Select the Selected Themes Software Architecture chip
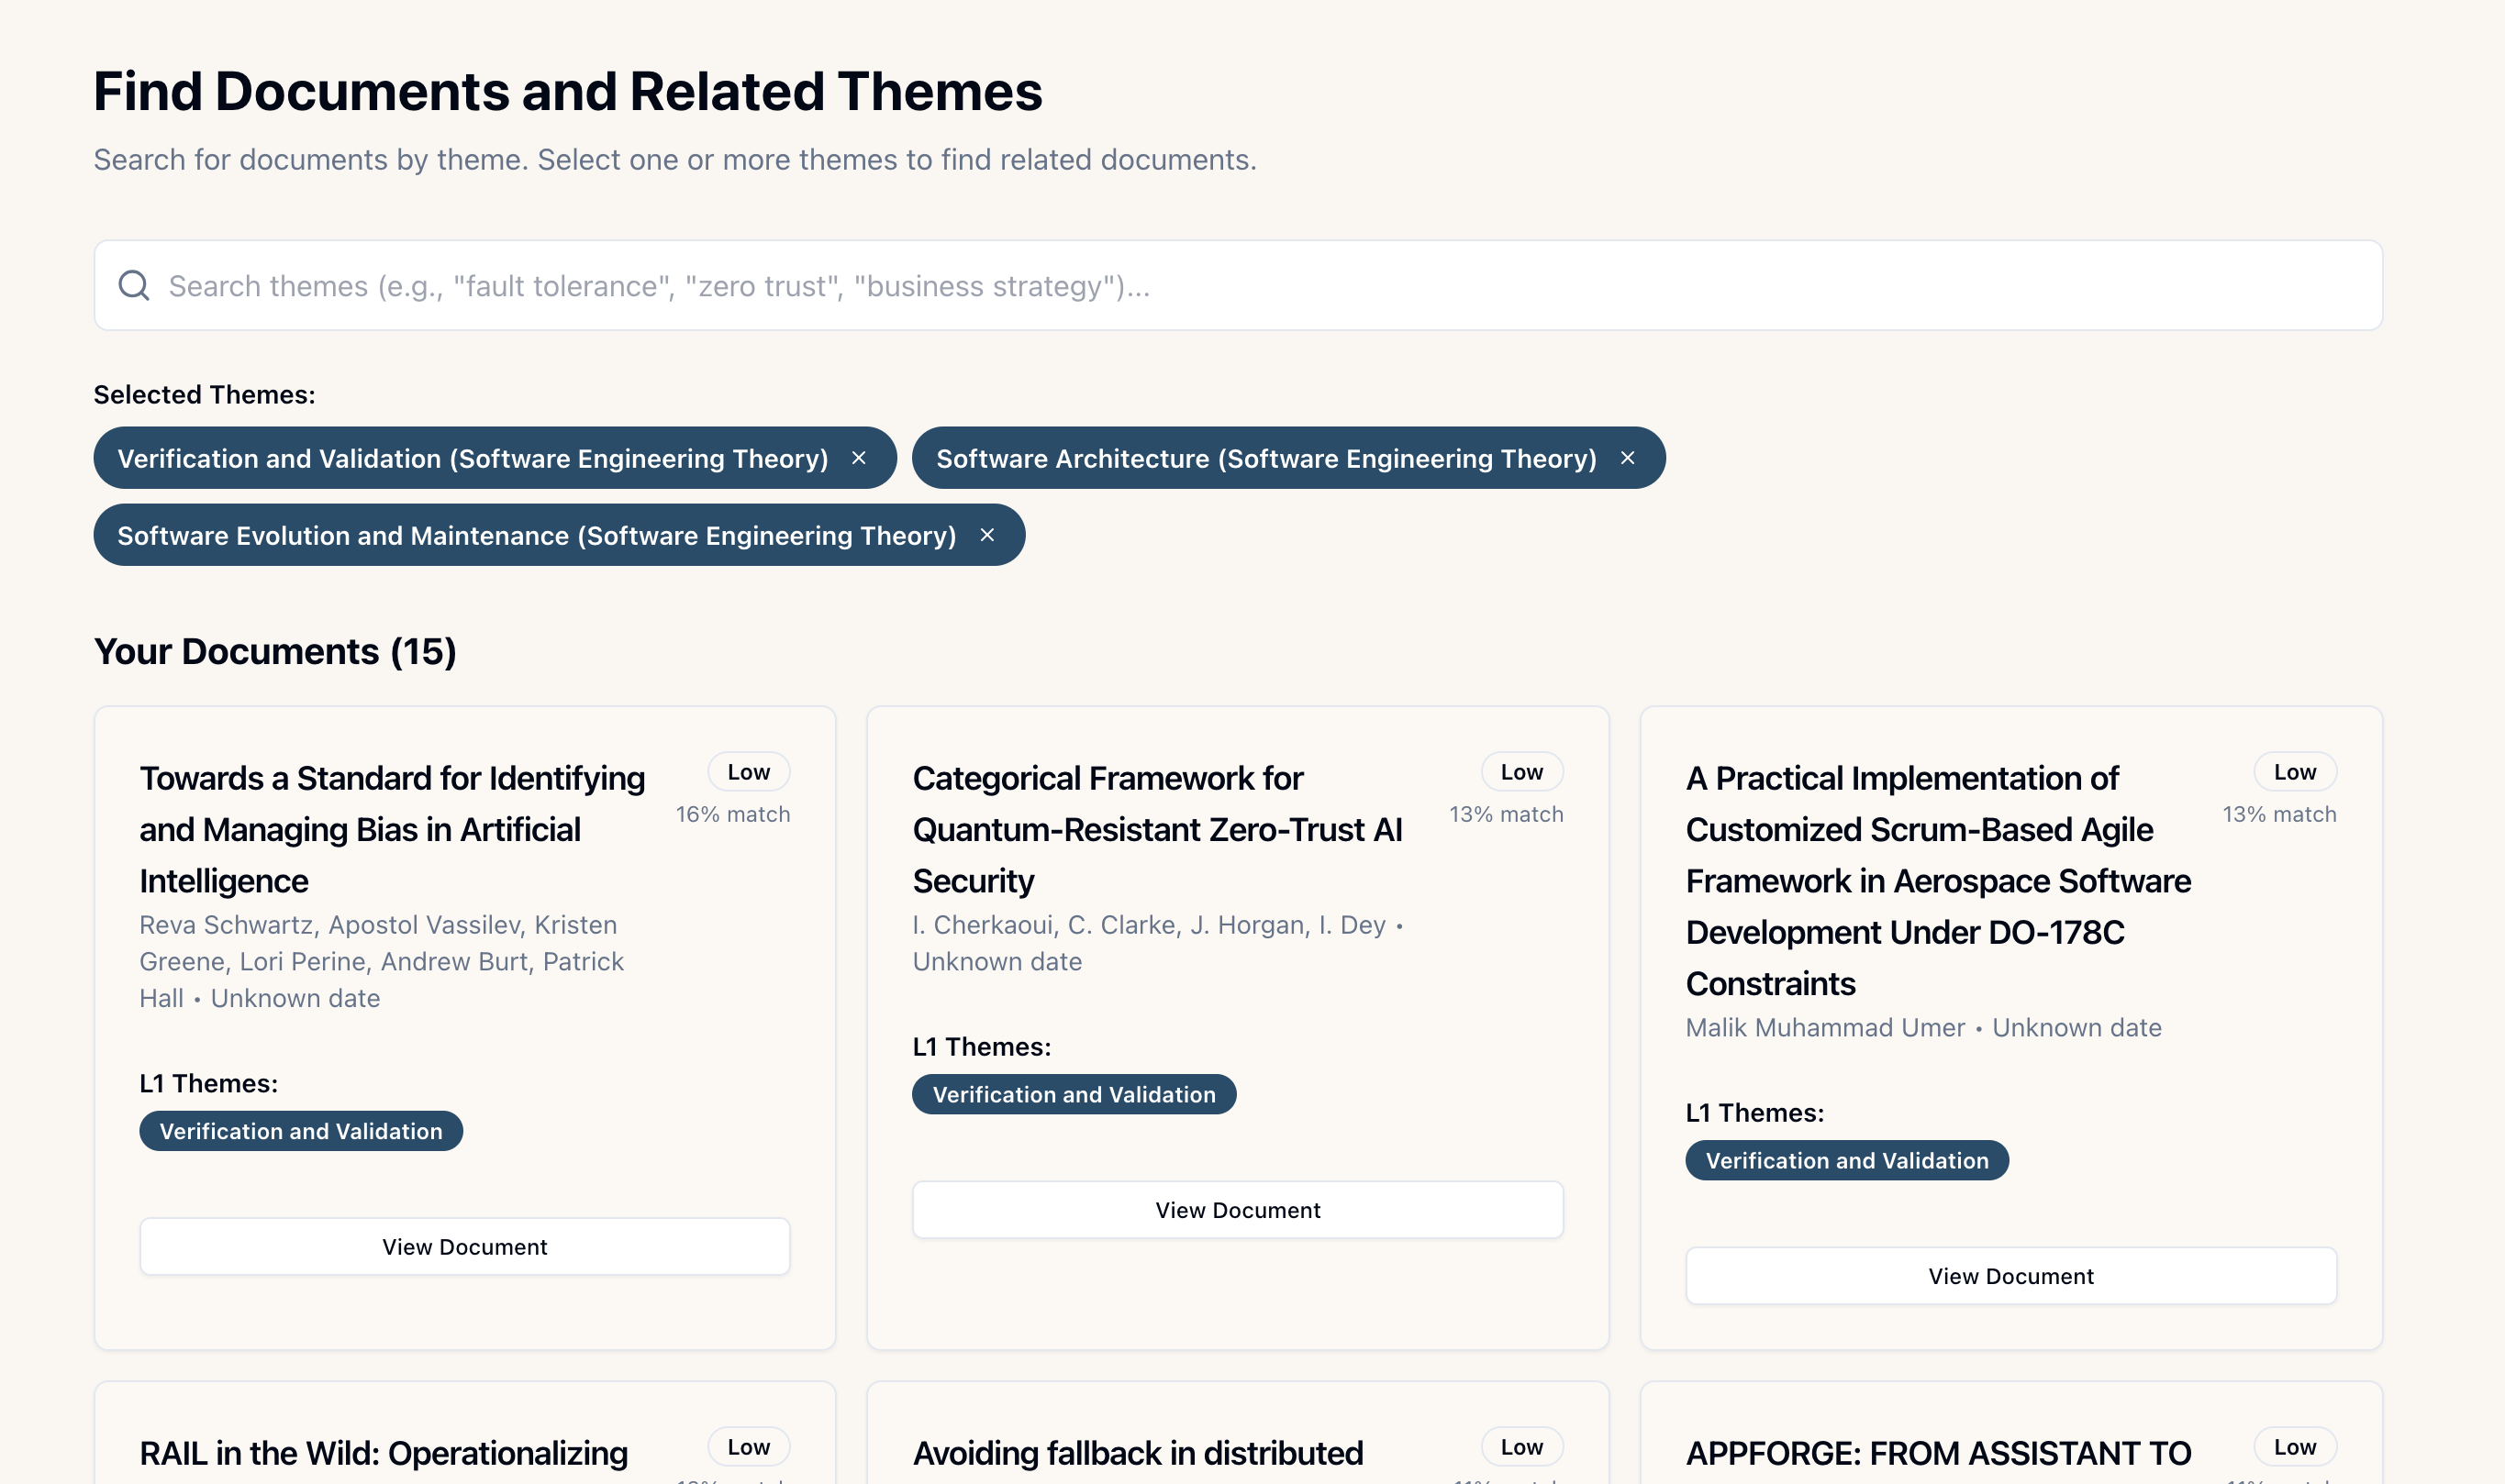The height and width of the screenshot is (1484, 2505). coord(1264,458)
